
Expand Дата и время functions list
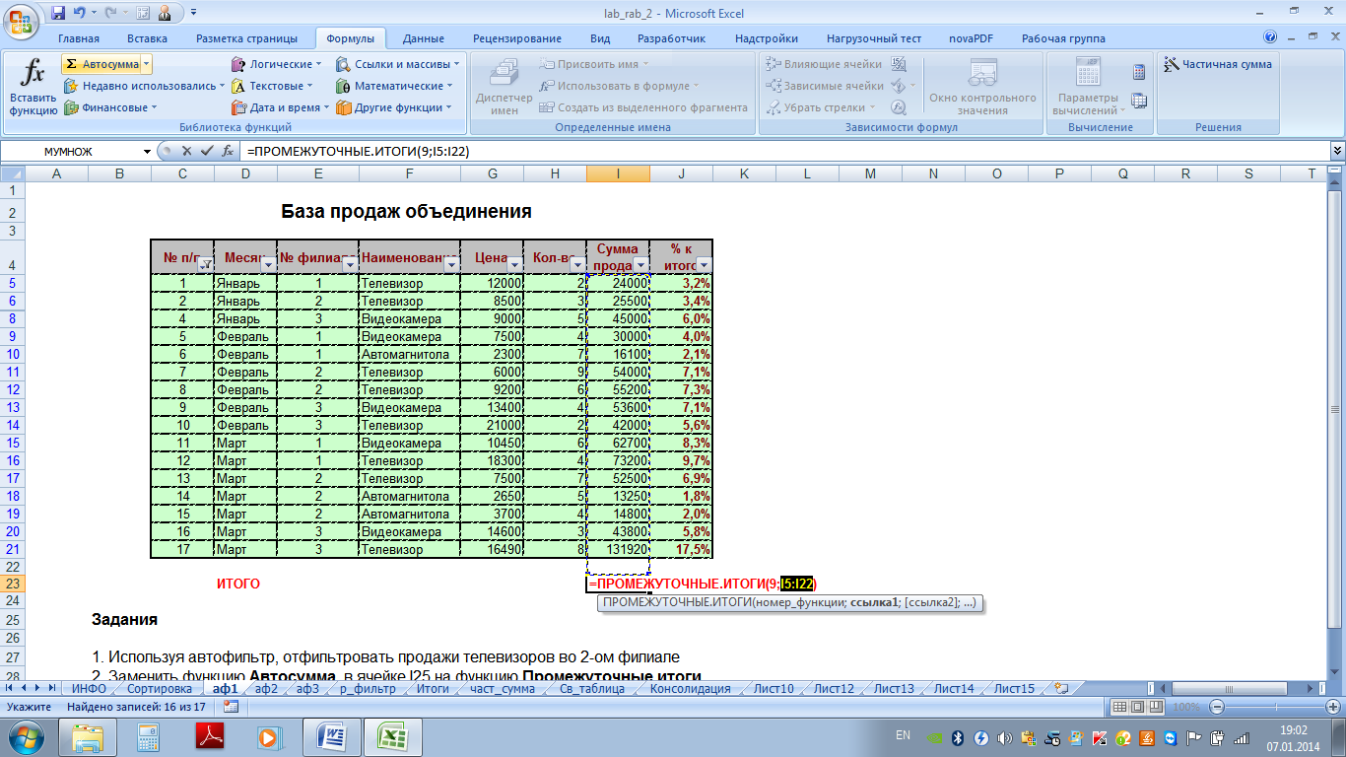282,107
